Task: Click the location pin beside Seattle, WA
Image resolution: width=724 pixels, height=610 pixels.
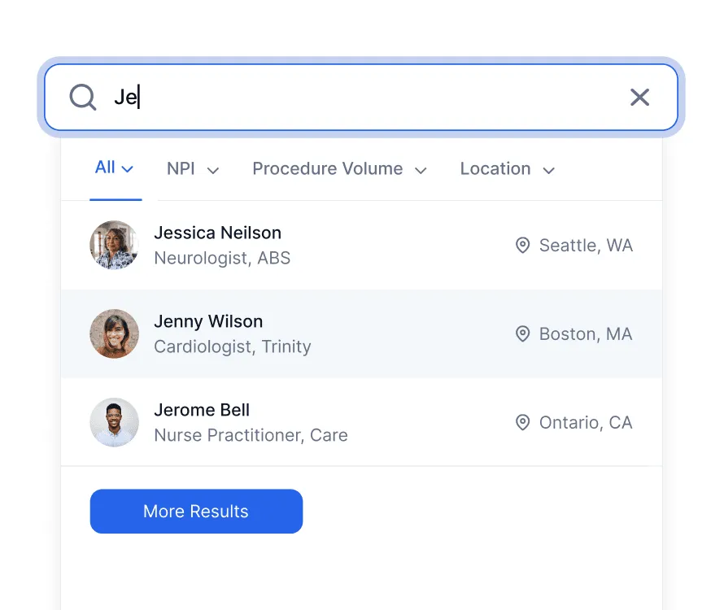Action: [523, 245]
